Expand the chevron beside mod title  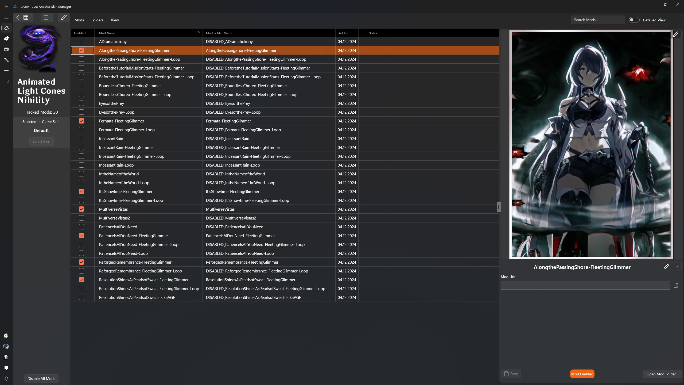677,267
